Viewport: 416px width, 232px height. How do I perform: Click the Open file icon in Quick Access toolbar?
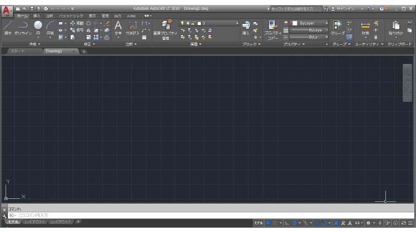[x=25, y=9]
